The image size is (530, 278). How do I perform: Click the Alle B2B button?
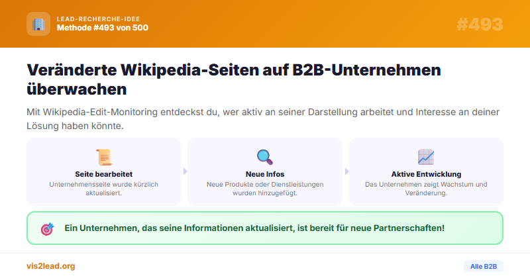[x=484, y=266]
